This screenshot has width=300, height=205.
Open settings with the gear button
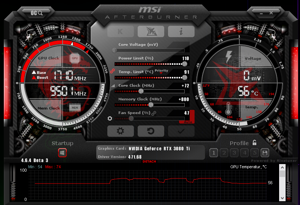click(x=120, y=131)
